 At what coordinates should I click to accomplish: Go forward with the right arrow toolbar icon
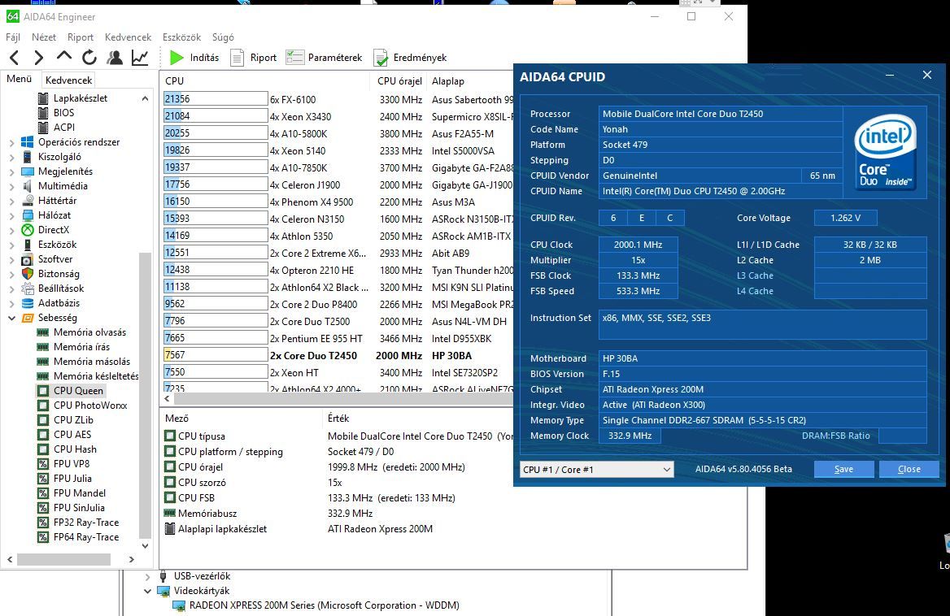39,58
